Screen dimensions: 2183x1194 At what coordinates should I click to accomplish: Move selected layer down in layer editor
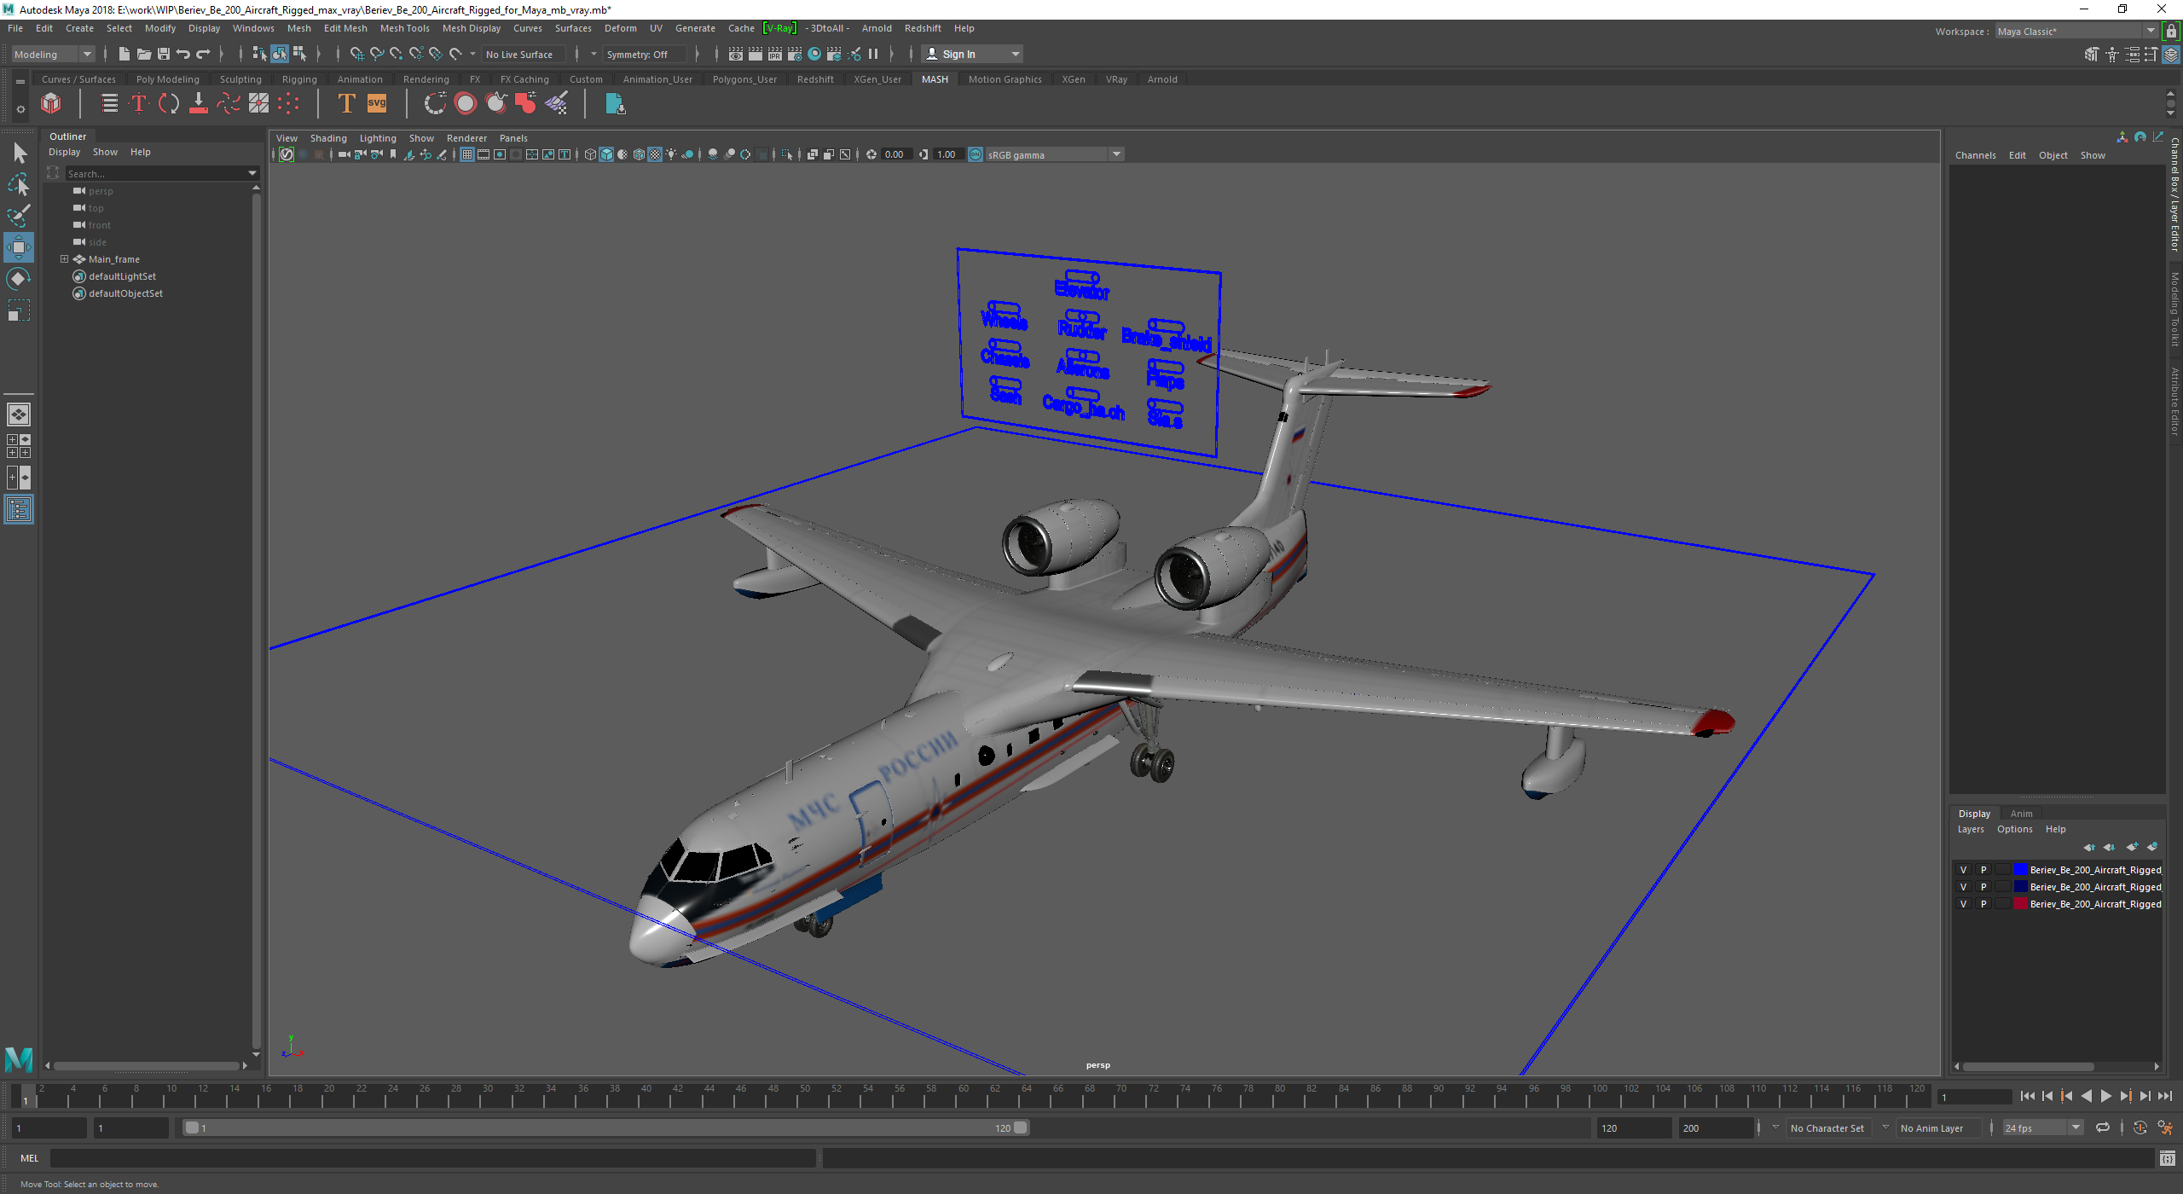coord(2109,847)
